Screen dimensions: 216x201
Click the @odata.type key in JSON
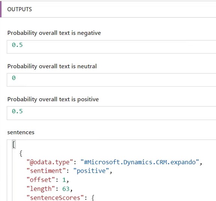click(x=50, y=162)
